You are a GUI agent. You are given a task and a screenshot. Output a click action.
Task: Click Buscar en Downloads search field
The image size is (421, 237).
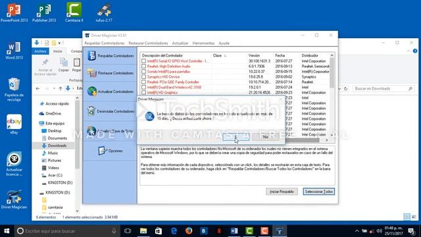click(384, 88)
